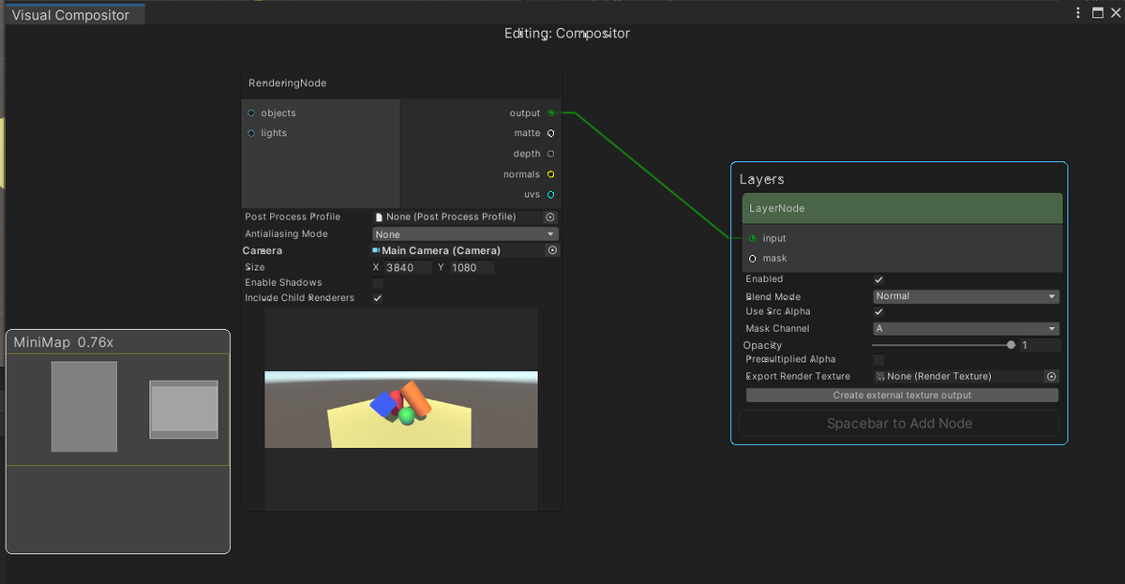This screenshot has width=1125, height=584.
Task: Open the Blend Mode dropdown
Action: coord(965,295)
